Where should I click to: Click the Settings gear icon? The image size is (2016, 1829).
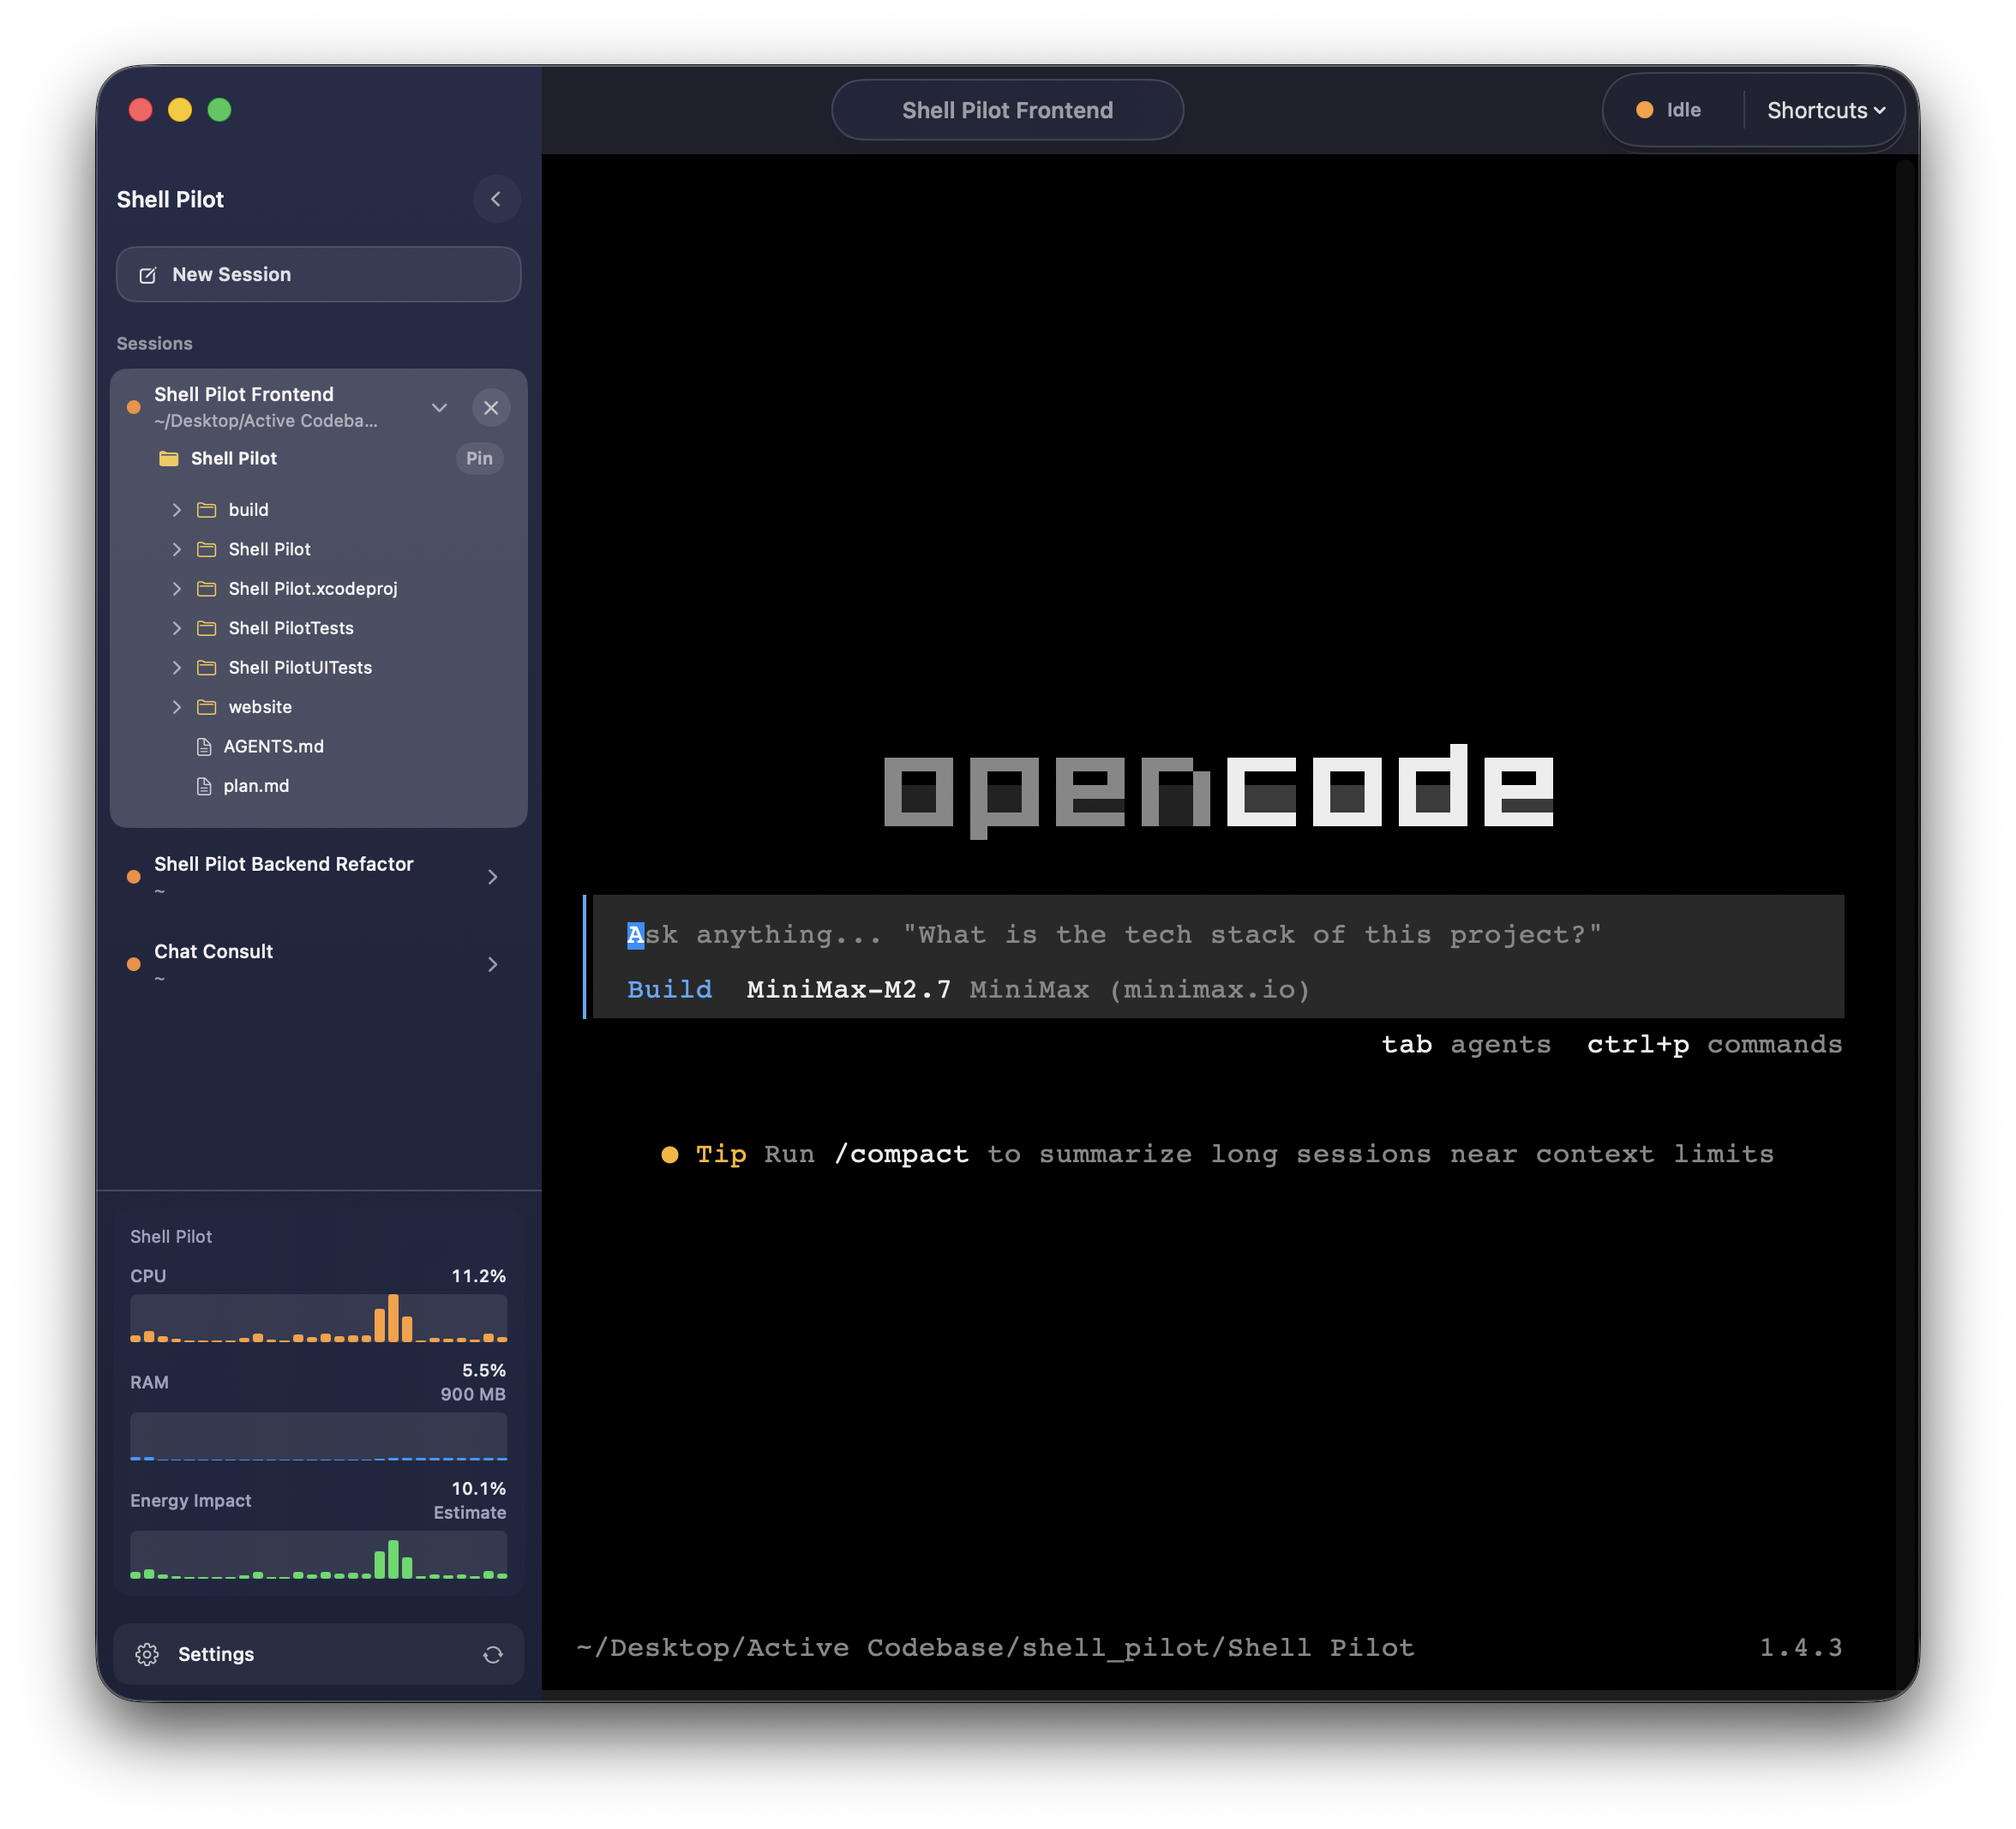tap(147, 1654)
